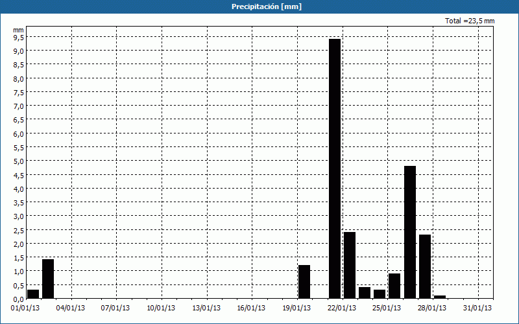Click the tallest bar near 22/01/13

coord(335,168)
